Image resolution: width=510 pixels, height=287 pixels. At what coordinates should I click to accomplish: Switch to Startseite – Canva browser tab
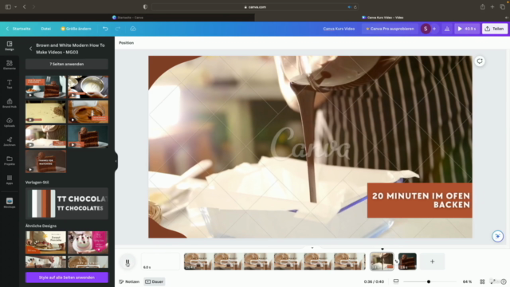127,18
